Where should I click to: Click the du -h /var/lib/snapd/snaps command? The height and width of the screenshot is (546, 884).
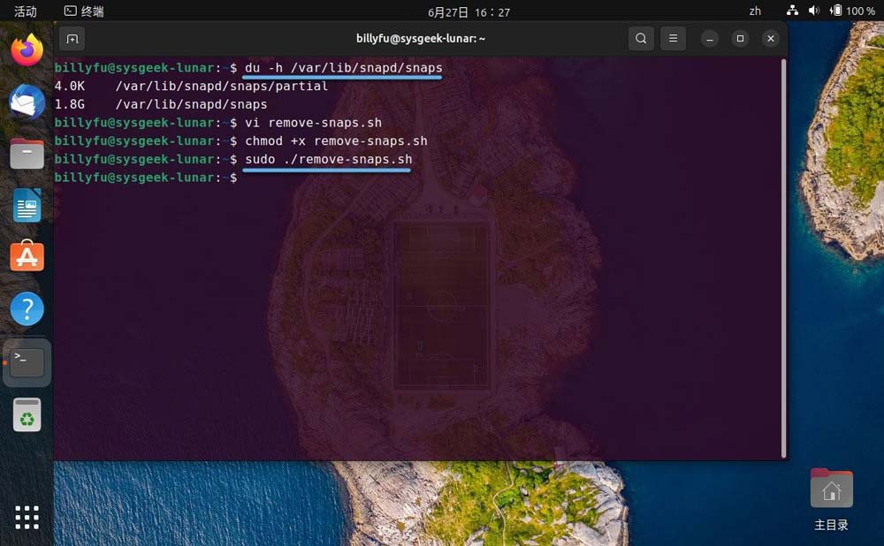point(343,68)
